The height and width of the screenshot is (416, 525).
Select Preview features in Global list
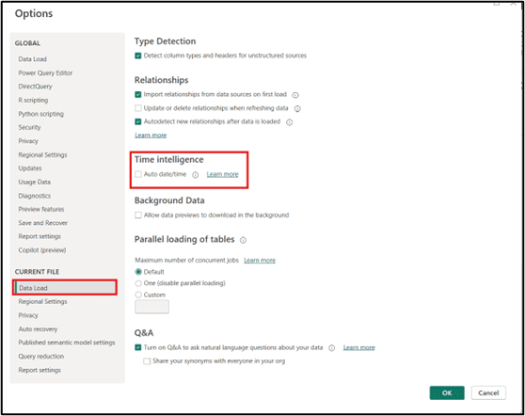[41, 209]
